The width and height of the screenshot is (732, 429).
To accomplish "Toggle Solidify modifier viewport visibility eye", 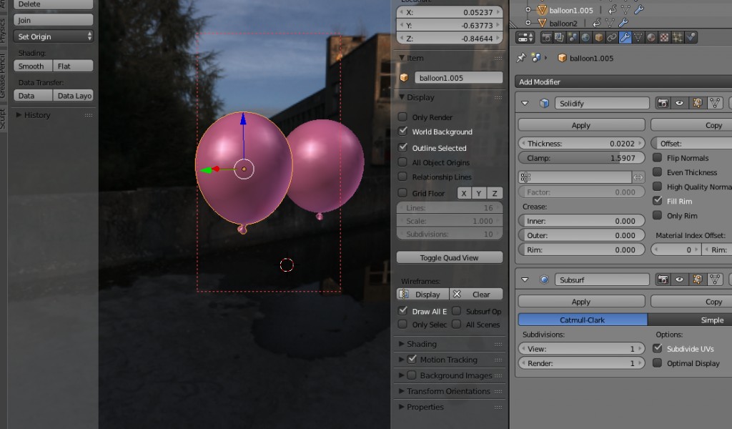I will tap(680, 104).
